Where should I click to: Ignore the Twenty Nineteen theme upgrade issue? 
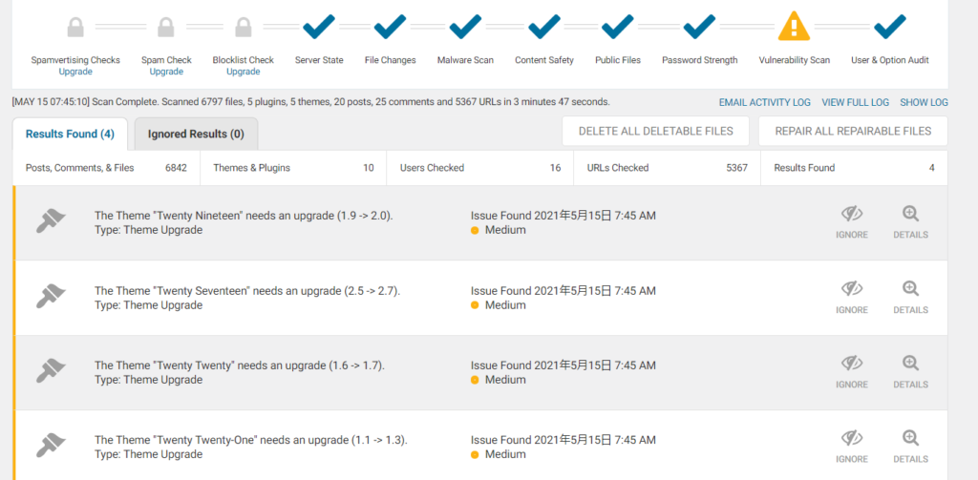click(x=851, y=222)
